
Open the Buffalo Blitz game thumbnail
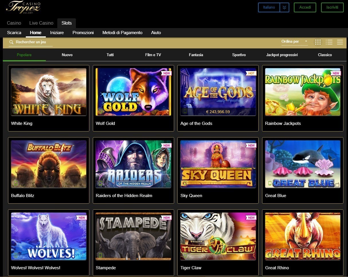click(x=49, y=164)
